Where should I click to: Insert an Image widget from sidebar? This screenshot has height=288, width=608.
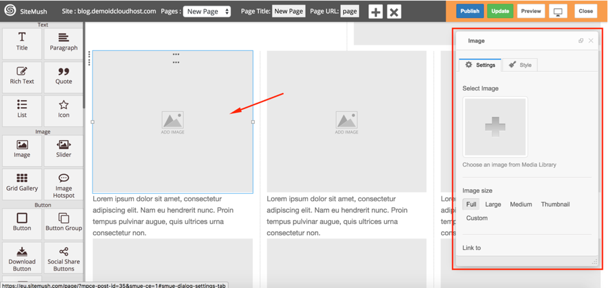[x=22, y=150]
